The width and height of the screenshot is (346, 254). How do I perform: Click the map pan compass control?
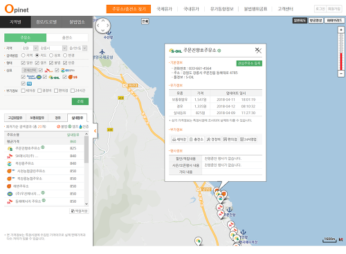coord(103,26)
